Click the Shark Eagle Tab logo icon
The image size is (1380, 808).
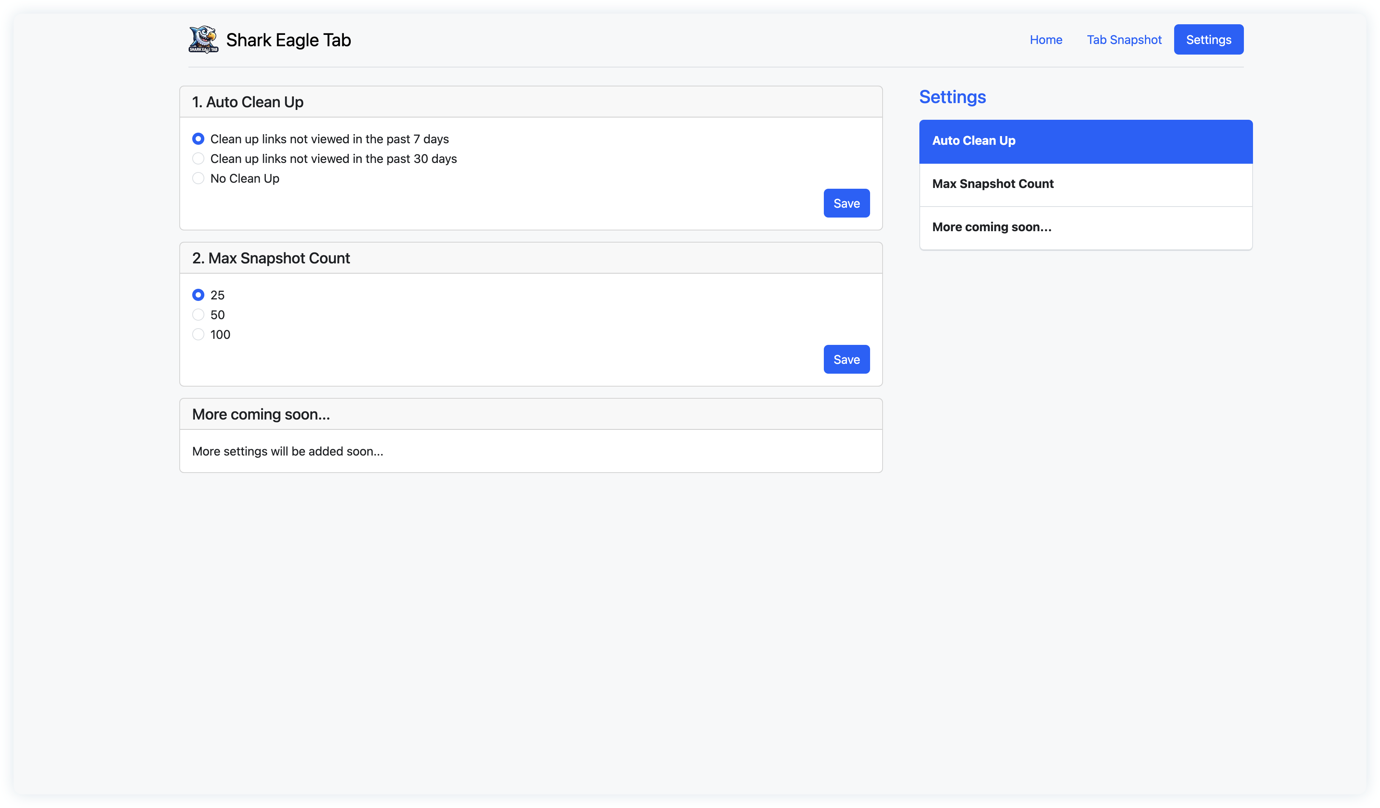tap(203, 39)
